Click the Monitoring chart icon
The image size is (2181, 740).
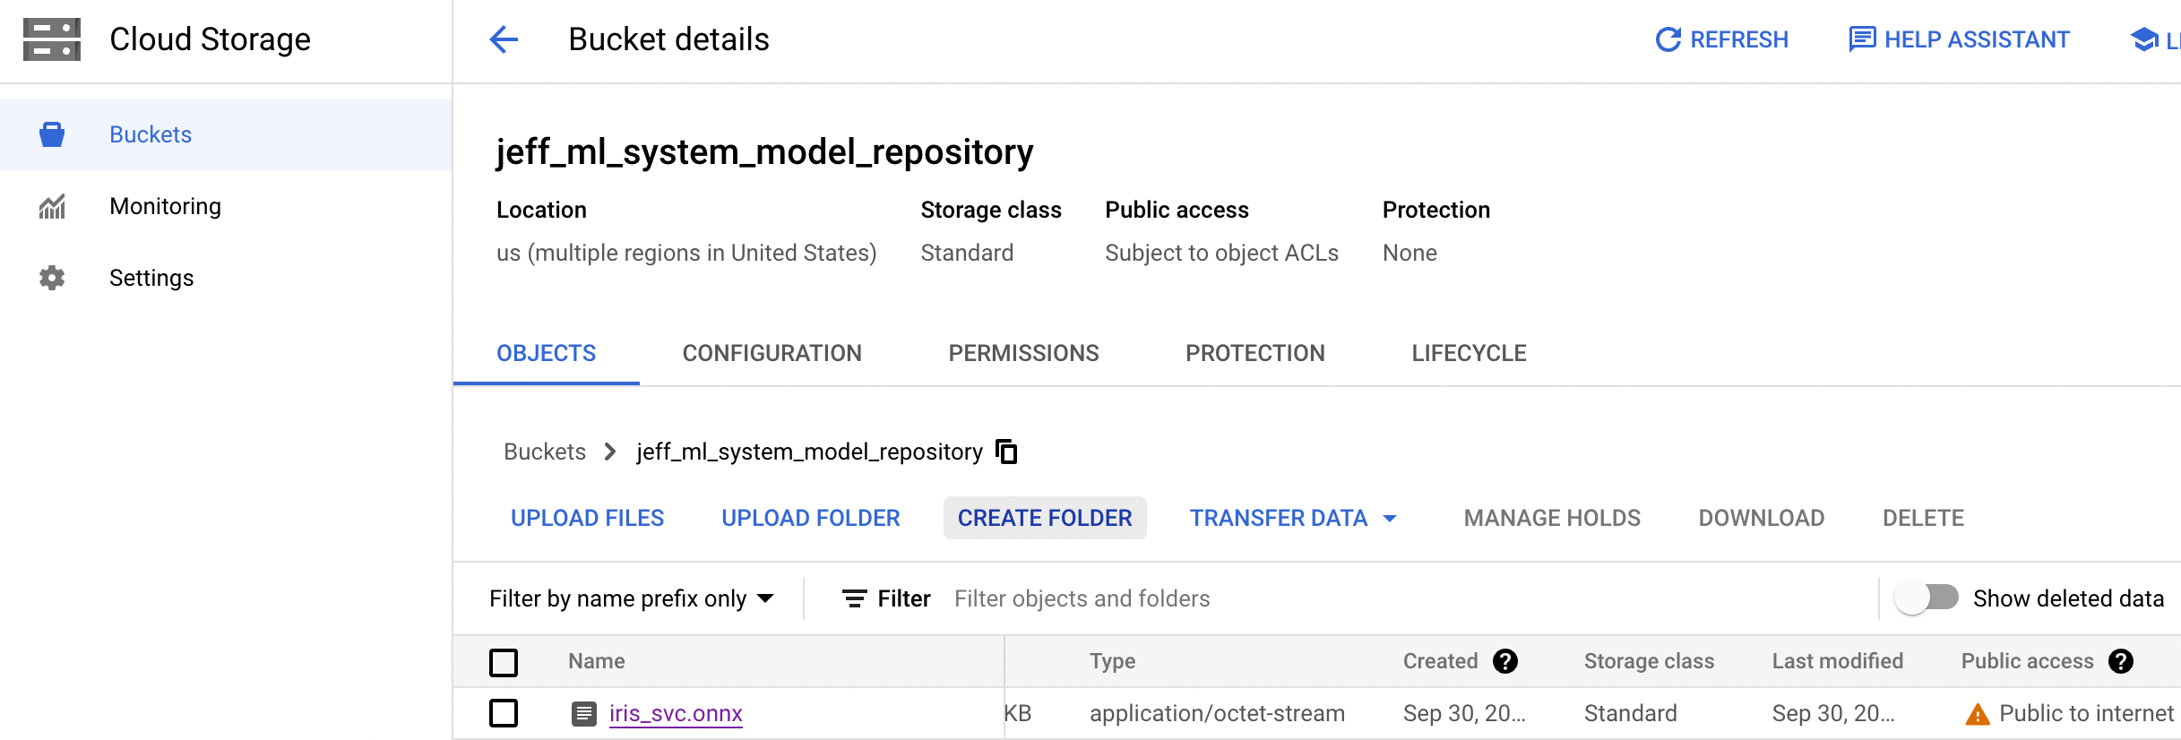click(x=52, y=206)
